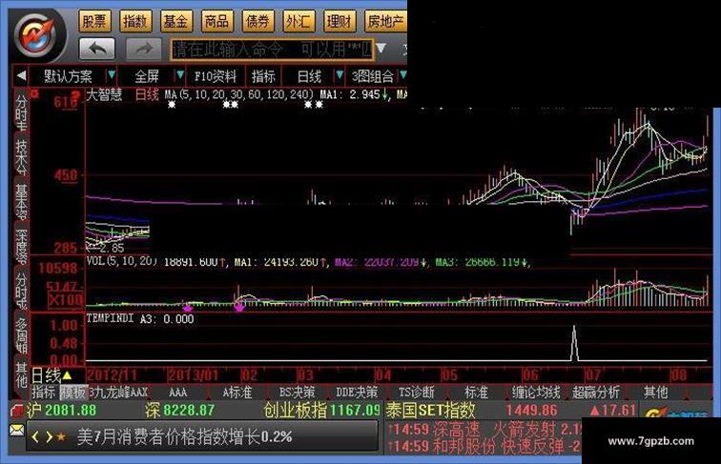The width and height of the screenshot is (721, 464).
Task: Select 超赢分析 indicator tab
Action: 595,393
